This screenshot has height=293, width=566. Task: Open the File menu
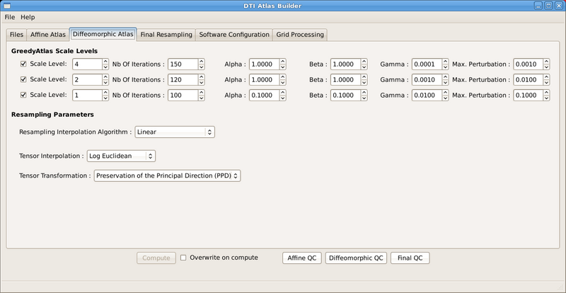coord(10,17)
